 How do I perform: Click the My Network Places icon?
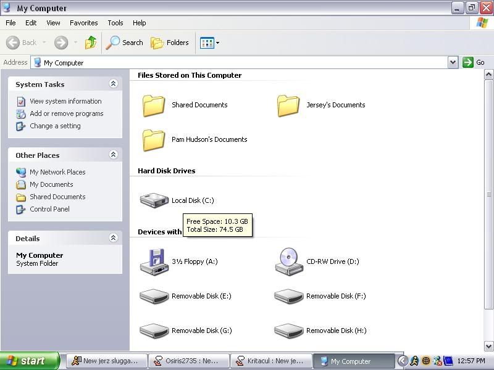click(x=21, y=172)
